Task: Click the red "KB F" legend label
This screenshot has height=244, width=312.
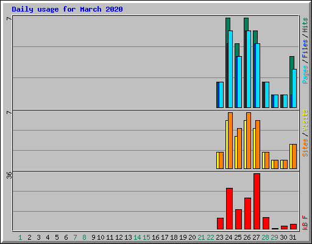Action: pyautogui.click(x=305, y=223)
